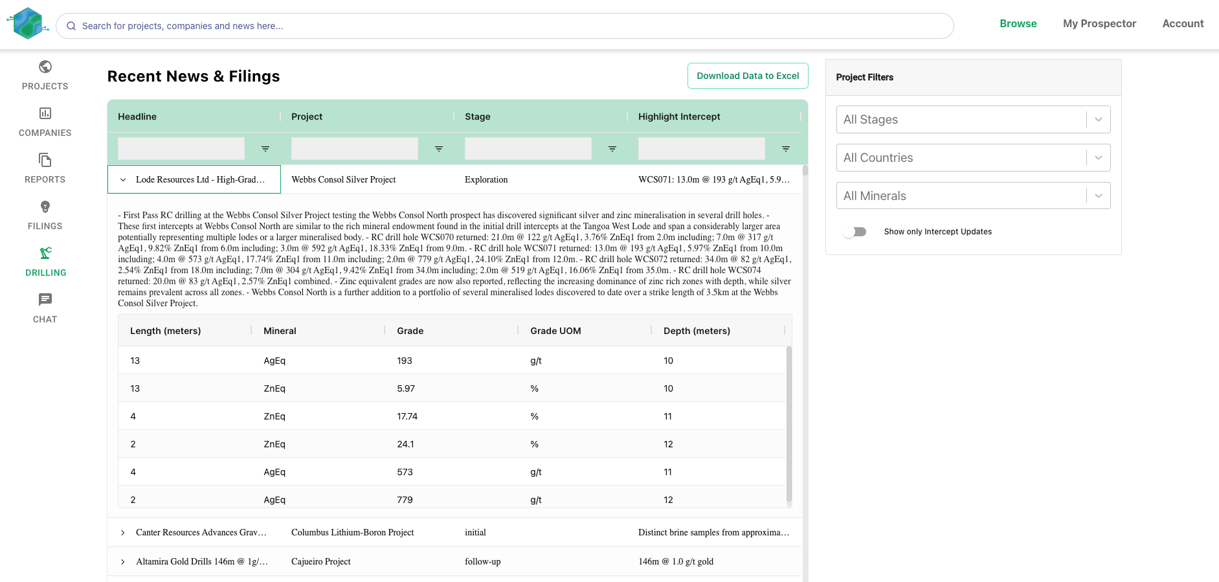This screenshot has height=582, width=1219.
Task: Open Companies from the sidebar chart icon
Action: 45,113
